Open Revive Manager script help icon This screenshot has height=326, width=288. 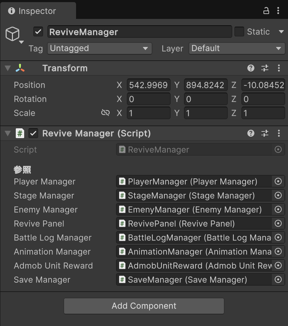(251, 133)
